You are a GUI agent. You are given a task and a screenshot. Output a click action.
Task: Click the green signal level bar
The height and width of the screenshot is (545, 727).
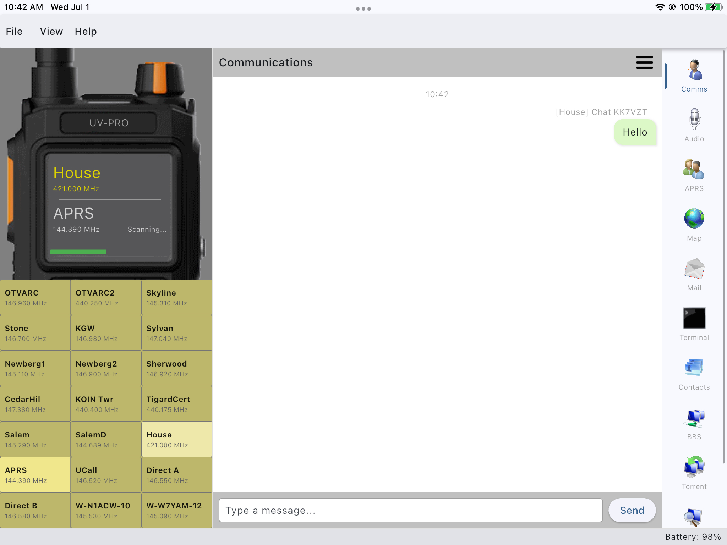pos(78,252)
